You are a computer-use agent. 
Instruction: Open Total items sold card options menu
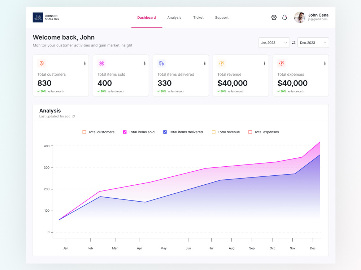[x=145, y=63]
